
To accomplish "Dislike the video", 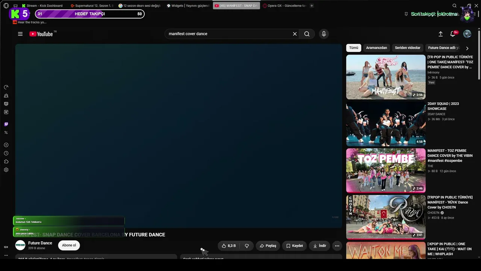I will tap(247, 246).
